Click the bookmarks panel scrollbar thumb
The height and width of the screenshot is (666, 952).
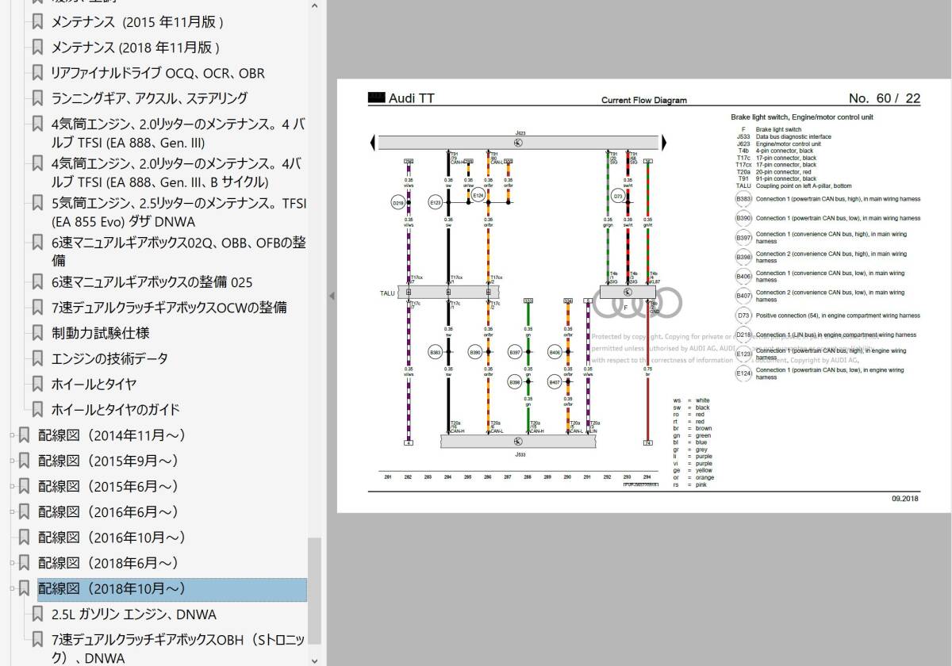pos(314,591)
